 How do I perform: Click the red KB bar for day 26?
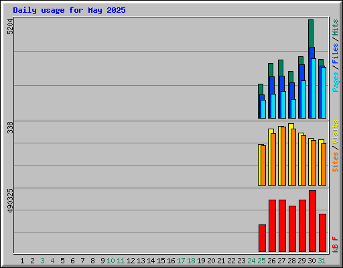272,226
